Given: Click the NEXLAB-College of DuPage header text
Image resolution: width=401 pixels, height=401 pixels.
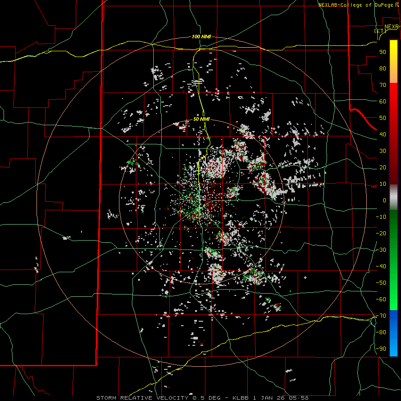Looking at the screenshot, I should (x=356, y=5).
